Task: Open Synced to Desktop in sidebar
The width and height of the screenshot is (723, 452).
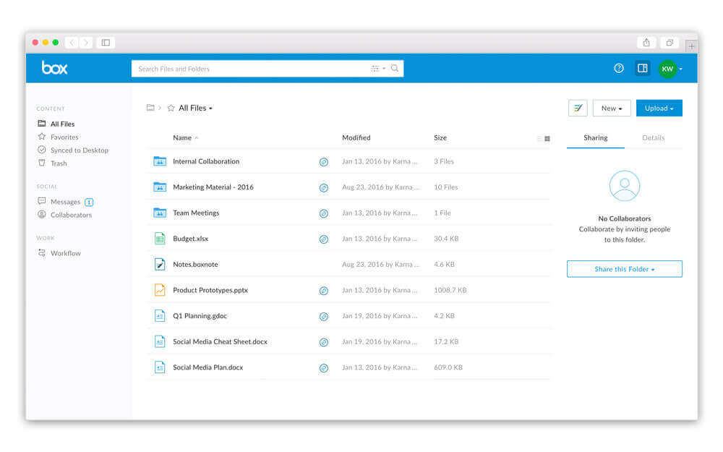Action: pyautogui.click(x=73, y=150)
